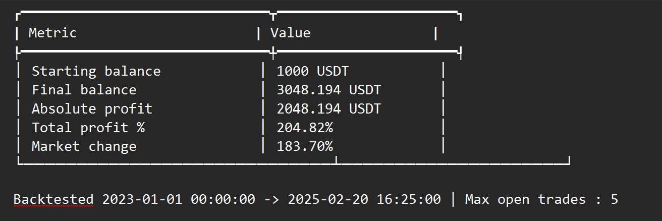The image size is (662, 221).
Task: Click the Max open trades text
Action: click(525, 199)
